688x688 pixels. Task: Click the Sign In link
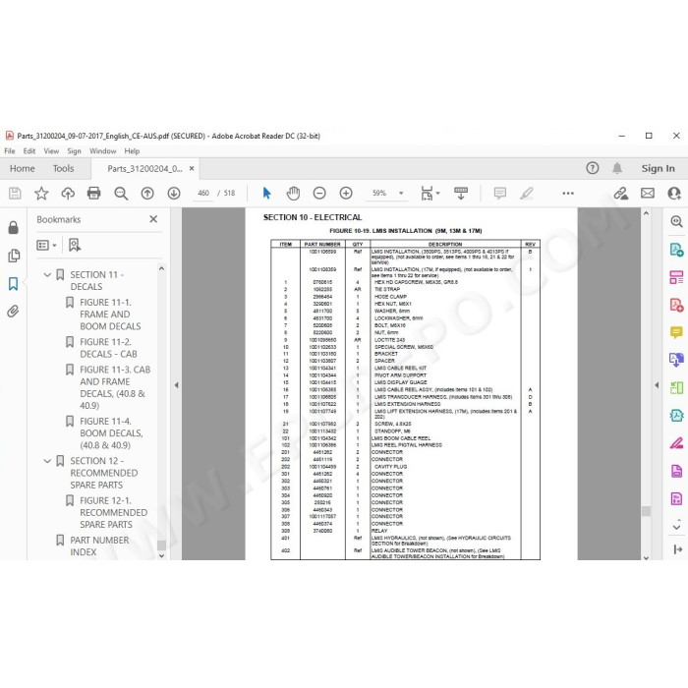[x=658, y=168]
